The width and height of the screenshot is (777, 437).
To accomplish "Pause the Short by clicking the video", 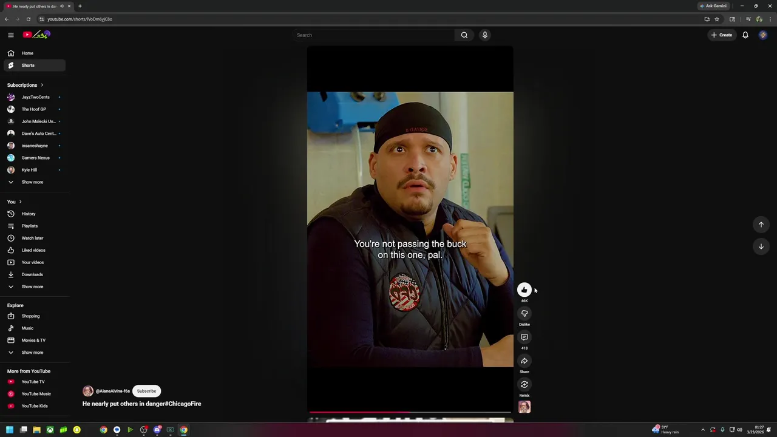I will 410,229.
